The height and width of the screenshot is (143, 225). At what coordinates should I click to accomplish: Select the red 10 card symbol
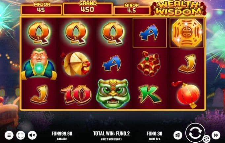[76, 94]
